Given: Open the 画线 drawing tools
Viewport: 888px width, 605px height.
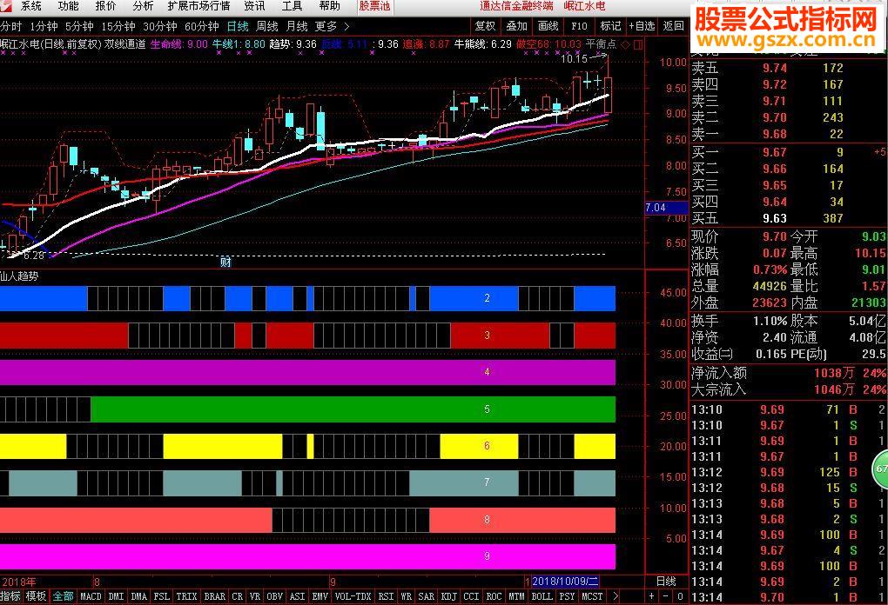Looking at the screenshot, I should pyautogui.click(x=548, y=26).
